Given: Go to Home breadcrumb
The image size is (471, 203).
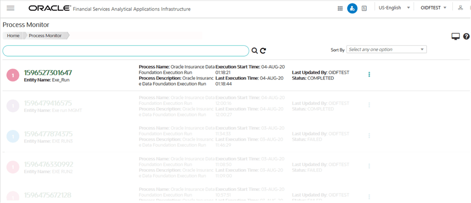Looking at the screenshot, I should [x=13, y=35].
